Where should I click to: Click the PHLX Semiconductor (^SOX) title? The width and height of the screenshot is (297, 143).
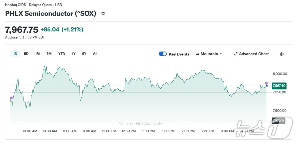[x=51, y=13]
